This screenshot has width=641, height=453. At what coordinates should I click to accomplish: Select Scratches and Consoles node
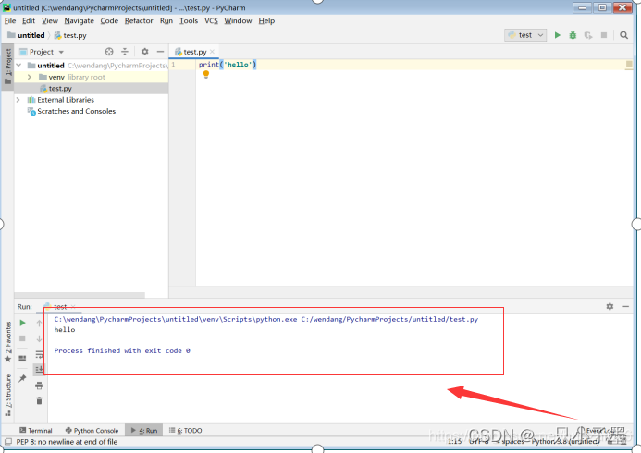pos(71,111)
